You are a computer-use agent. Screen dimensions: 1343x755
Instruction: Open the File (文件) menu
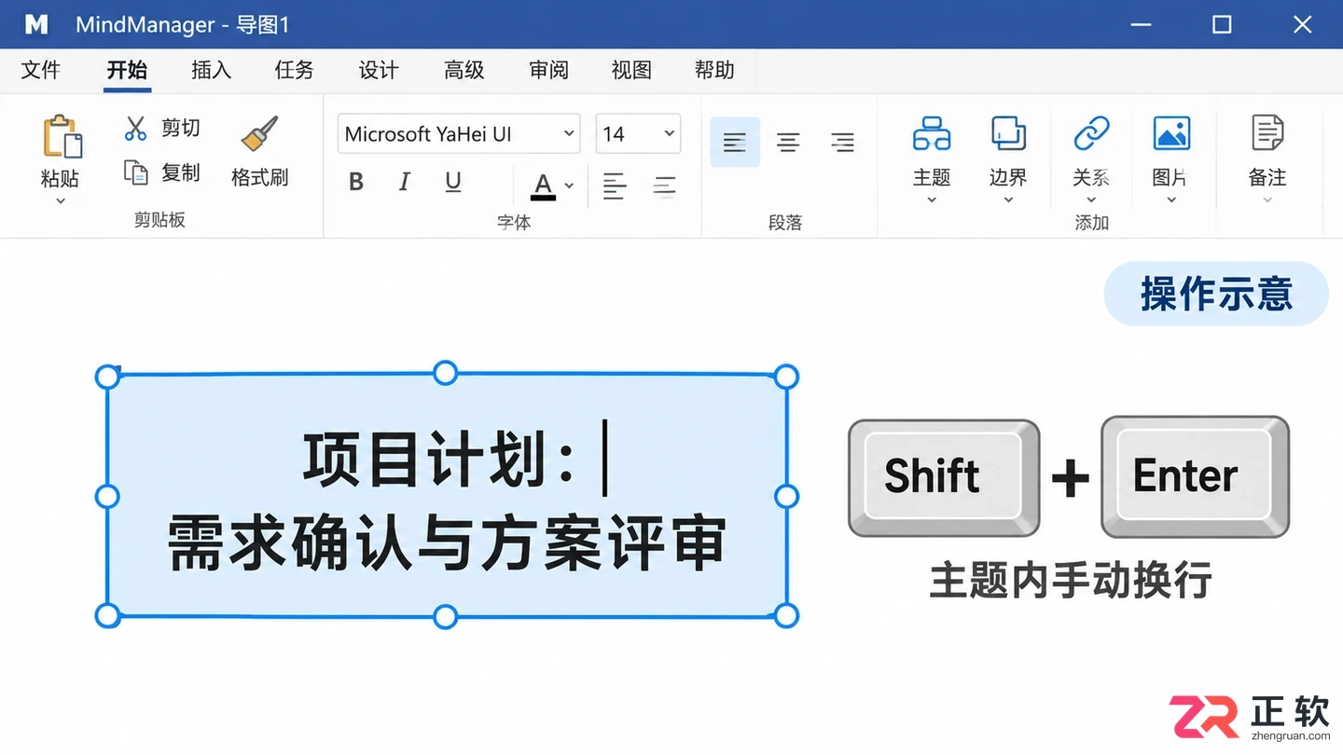click(x=40, y=70)
